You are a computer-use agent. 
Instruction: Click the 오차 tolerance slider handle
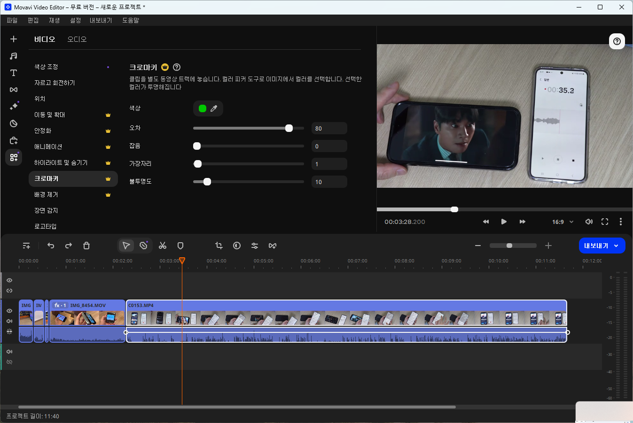click(289, 128)
